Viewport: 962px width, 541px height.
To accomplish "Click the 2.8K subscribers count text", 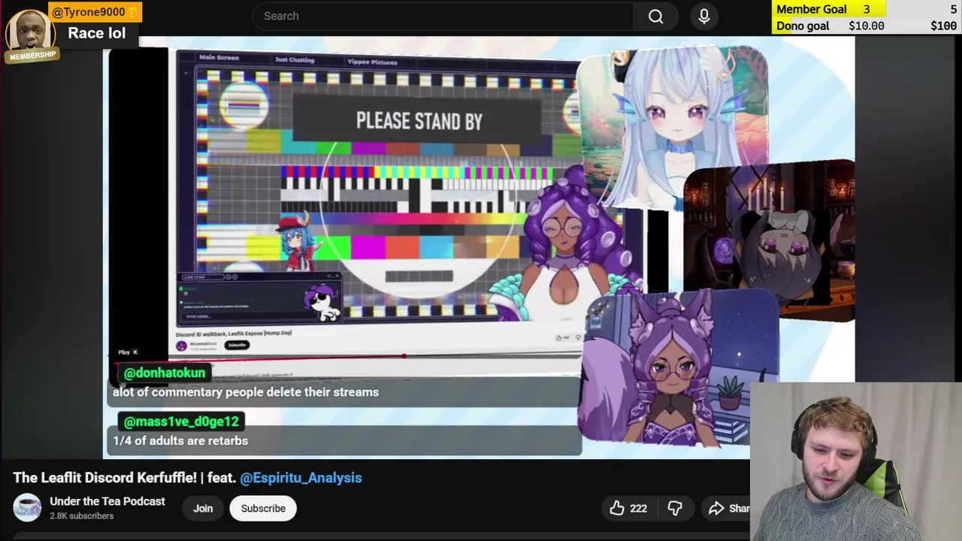I will 82,516.
